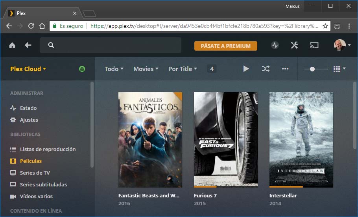Click the search magnifier icon
Viewport: 358px width, 217px height.
click(x=51, y=45)
